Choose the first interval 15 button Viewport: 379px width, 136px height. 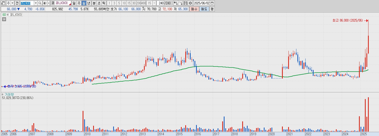pyautogui.click(x=129, y=3)
